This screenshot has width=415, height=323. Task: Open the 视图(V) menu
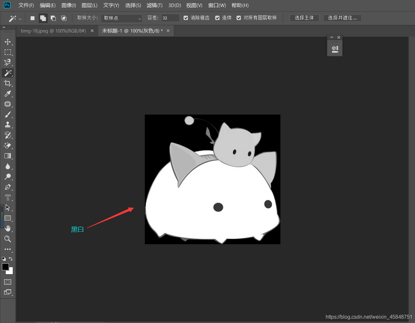194,5
